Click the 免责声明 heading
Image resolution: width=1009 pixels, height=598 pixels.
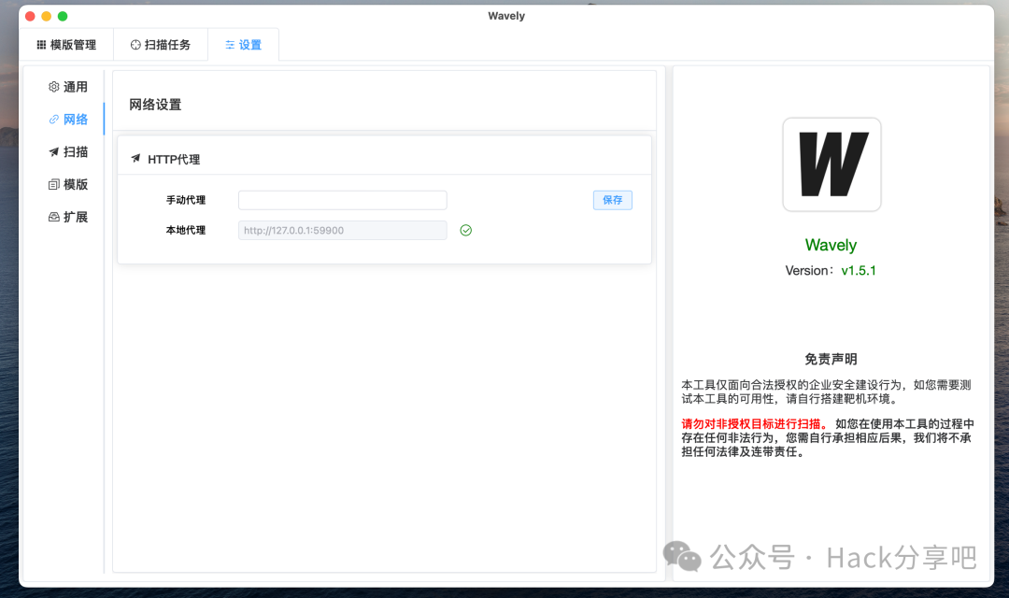tap(831, 359)
